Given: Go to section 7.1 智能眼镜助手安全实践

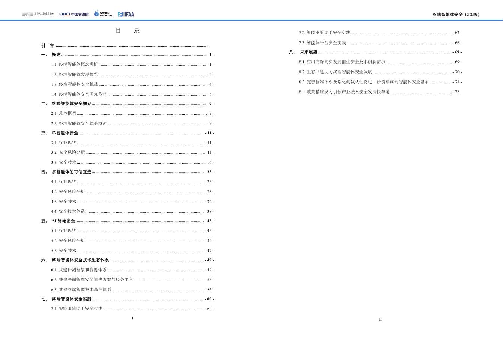Looking at the screenshot, I should click(133, 309).
